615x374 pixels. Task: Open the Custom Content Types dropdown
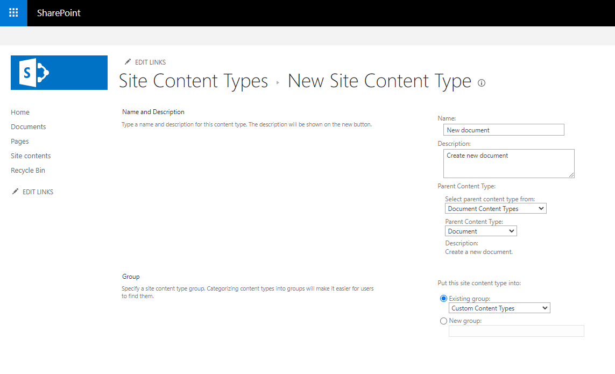[x=499, y=307]
